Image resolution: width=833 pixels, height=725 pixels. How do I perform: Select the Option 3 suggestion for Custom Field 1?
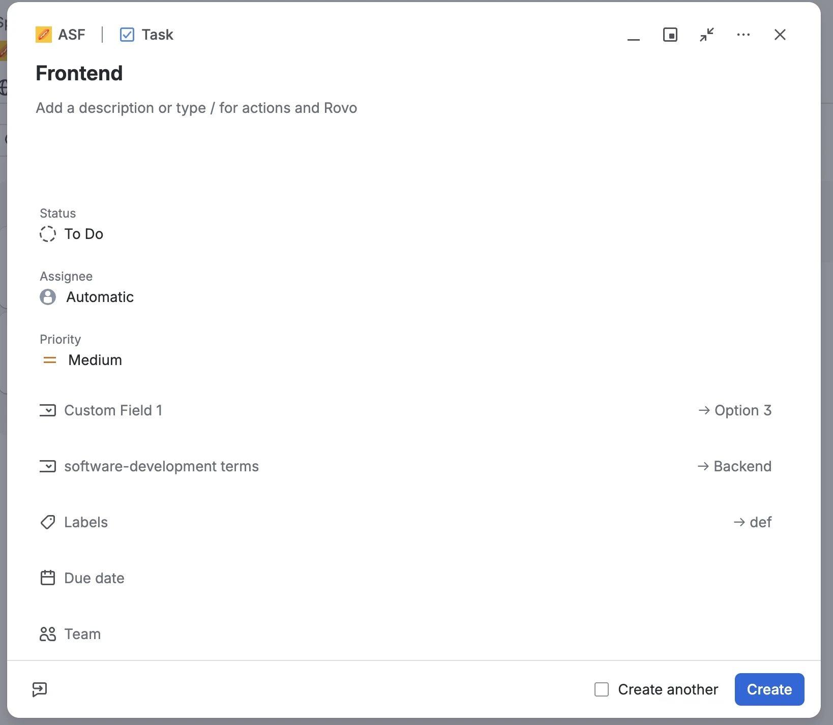[735, 410]
